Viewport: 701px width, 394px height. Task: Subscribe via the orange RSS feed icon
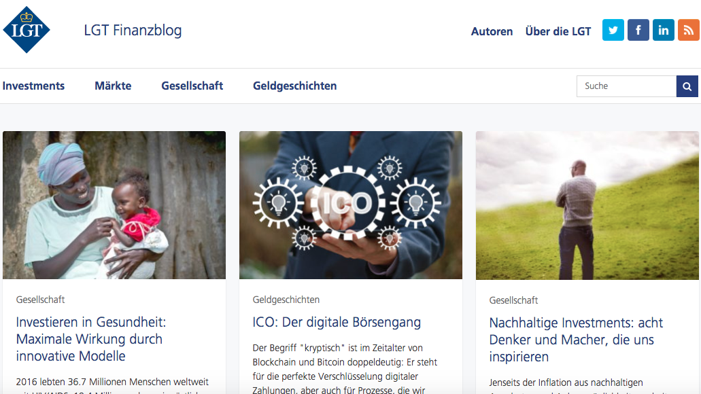(x=689, y=30)
